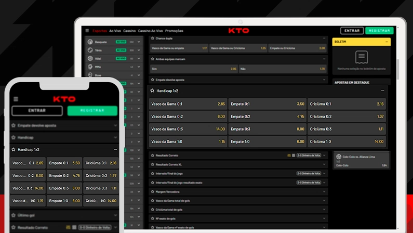Minimize the Boletim bet slip panel
This screenshot has width=413, height=233.
387,42
